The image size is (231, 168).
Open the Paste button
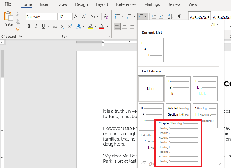tap(8, 21)
